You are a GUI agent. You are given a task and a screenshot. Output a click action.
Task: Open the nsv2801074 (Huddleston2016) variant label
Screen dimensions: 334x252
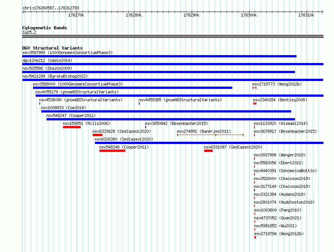[284, 202]
